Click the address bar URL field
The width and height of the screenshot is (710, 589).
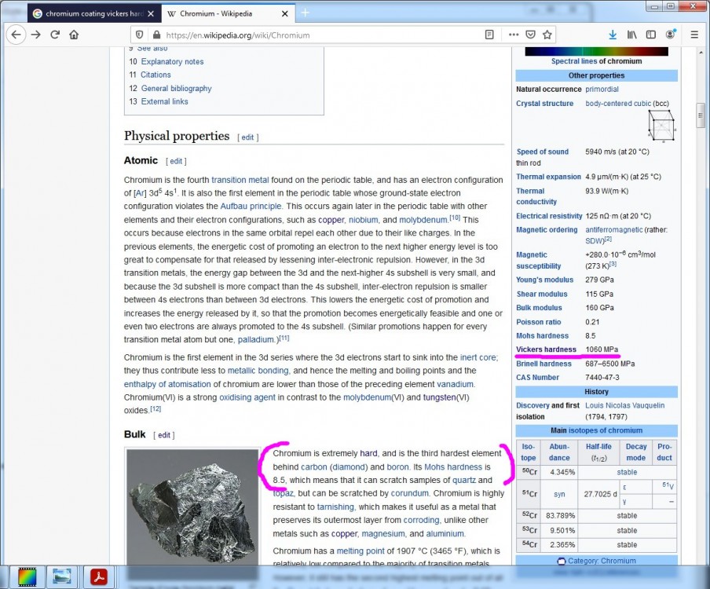314,35
